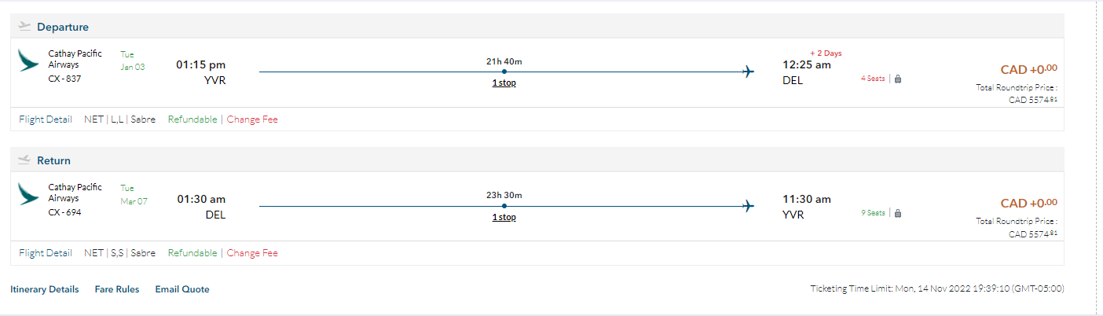View Change Fee for return flight
The image size is (1103, 316).
[x=252, y=253]
